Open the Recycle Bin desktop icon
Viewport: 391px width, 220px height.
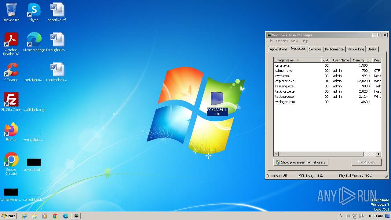pyautogui.click(x=11, y=12)
